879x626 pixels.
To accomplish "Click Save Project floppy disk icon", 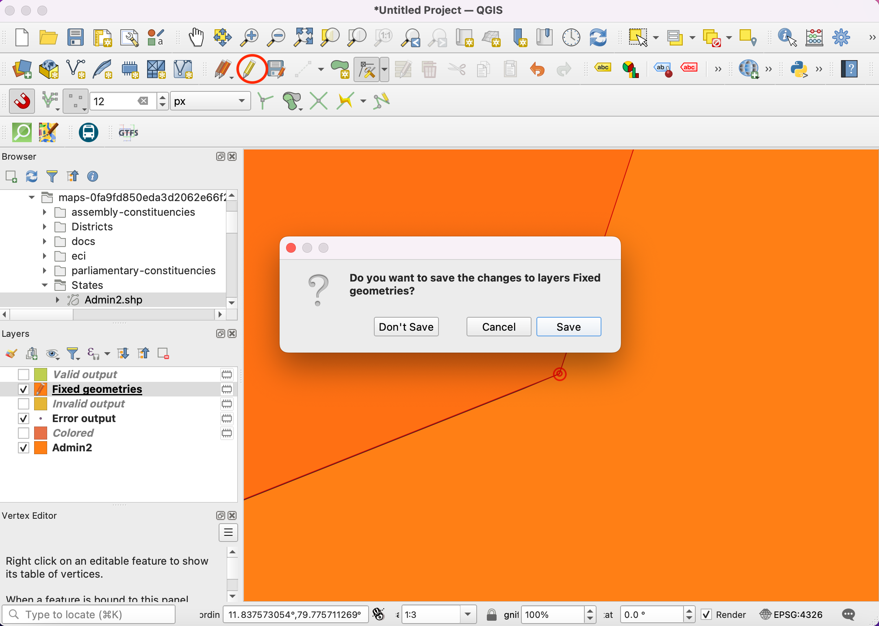I will pos(75,37).
